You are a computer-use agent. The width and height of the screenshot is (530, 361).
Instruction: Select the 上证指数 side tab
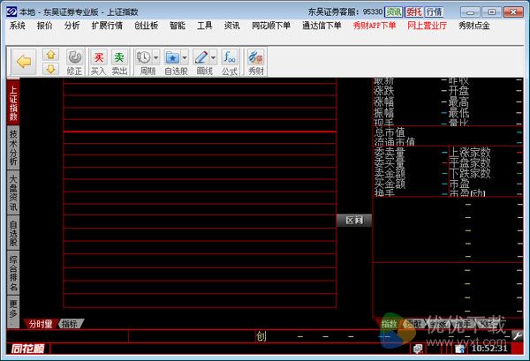point(13,103)
